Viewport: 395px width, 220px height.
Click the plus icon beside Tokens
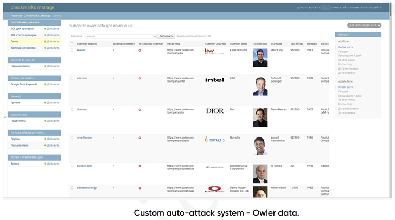(45, 164)
